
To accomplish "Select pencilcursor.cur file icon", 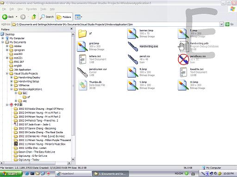I will pos(82,72).
